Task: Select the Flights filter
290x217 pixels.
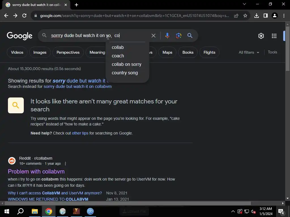Action: (209, 52)
